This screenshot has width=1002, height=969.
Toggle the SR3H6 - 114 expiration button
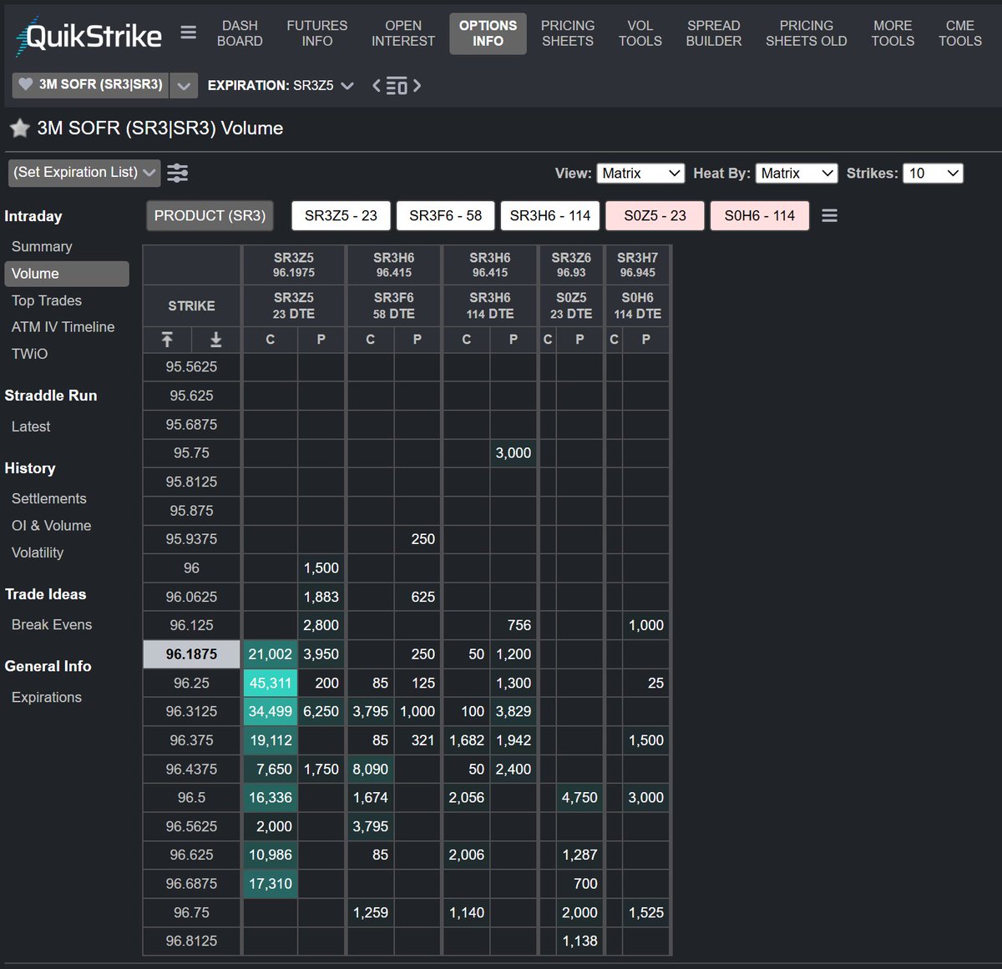coord(550,215)
